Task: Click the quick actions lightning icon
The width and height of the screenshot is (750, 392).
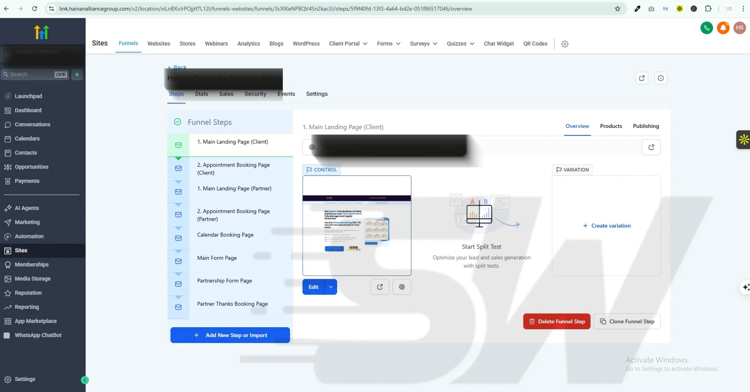Action: (77, 74)
